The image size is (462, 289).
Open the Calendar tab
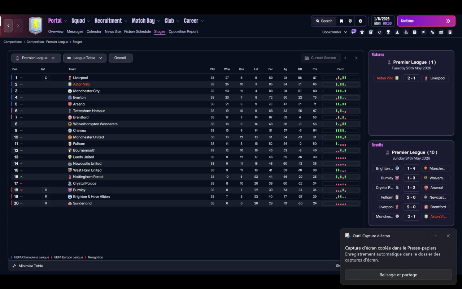click(94, 31)
